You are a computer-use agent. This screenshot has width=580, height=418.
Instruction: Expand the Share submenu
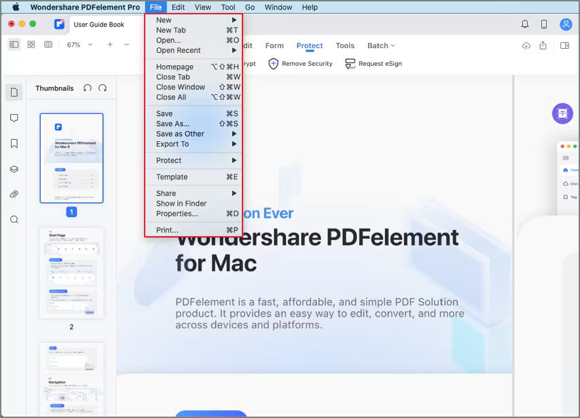click(x=194, y=193)
